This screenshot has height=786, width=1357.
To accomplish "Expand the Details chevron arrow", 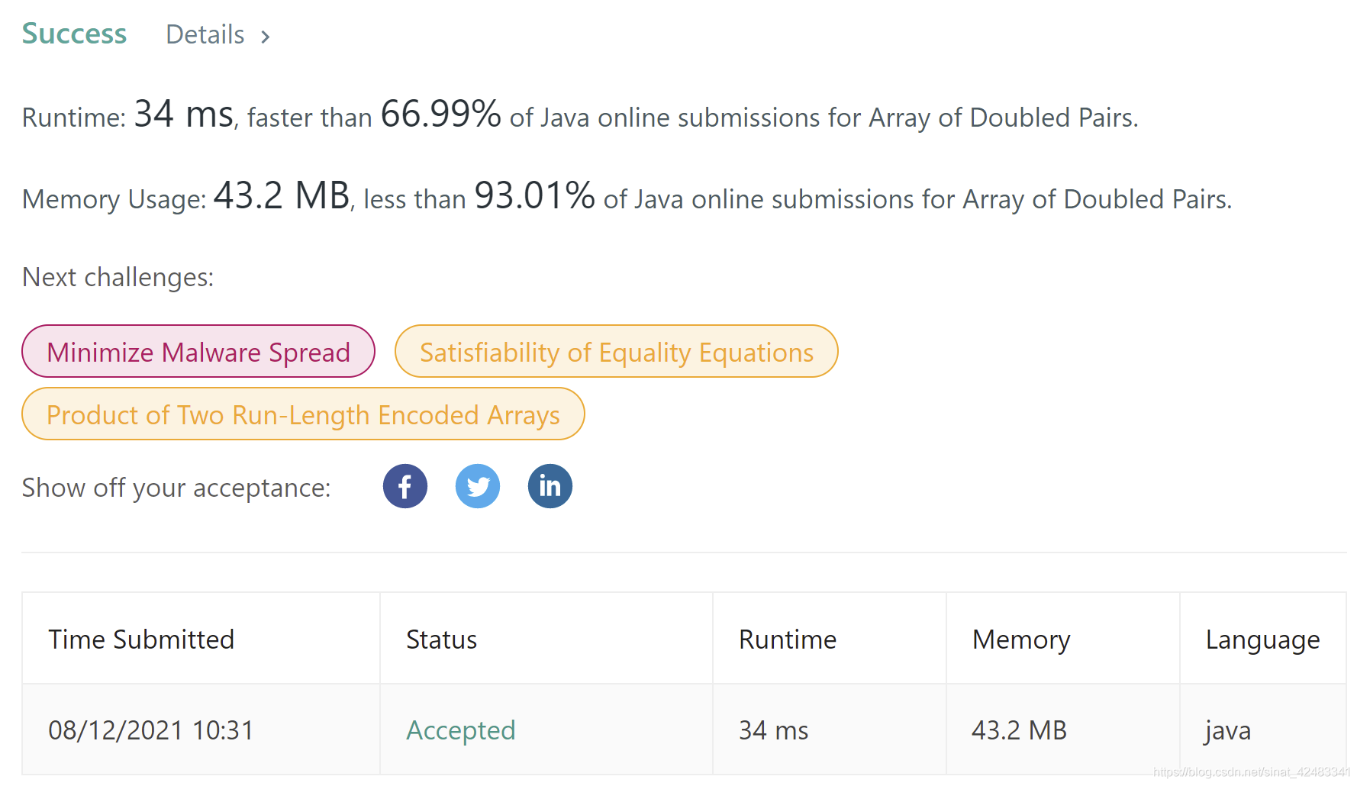I will [265, 36].
